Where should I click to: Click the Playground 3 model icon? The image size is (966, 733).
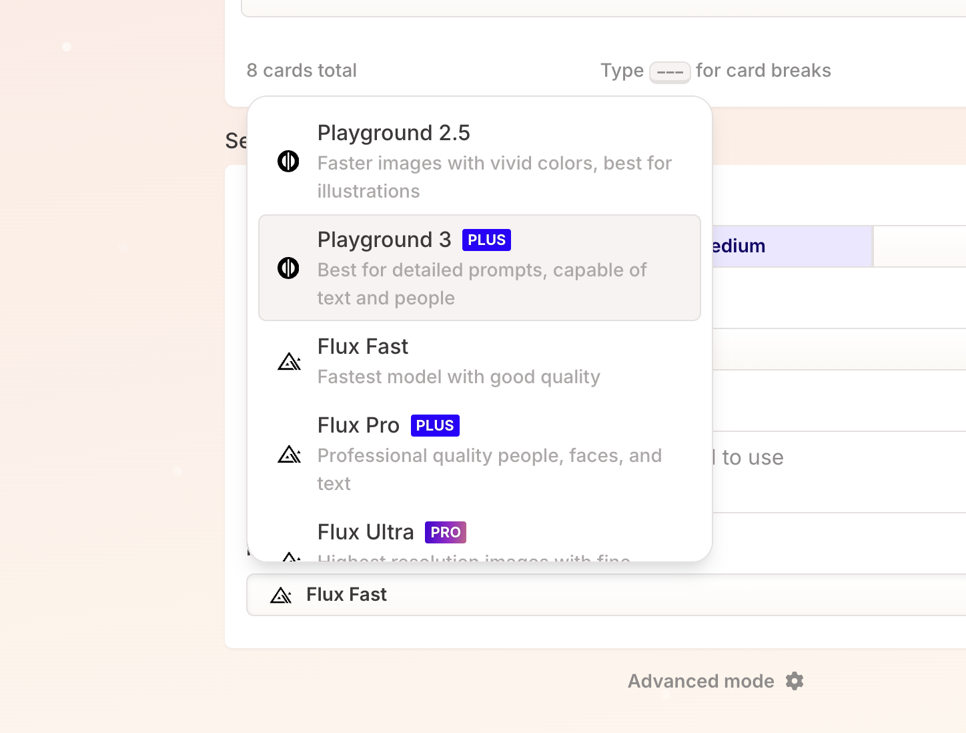[288, 268]
